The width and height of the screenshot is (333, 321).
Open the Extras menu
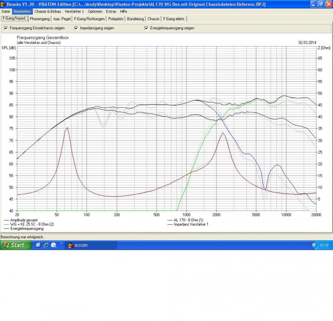111,12
